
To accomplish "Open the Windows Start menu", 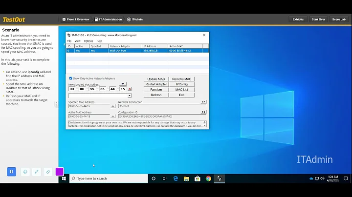I will pyautogui.click(x=64, y=178).
